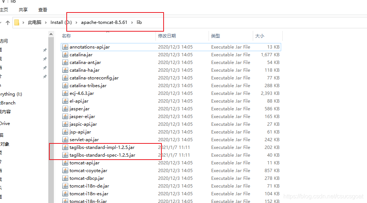This screenshot has height=203, width=367.
Task: Click the pin icon on the third quick access item
Action: point(45,68)
